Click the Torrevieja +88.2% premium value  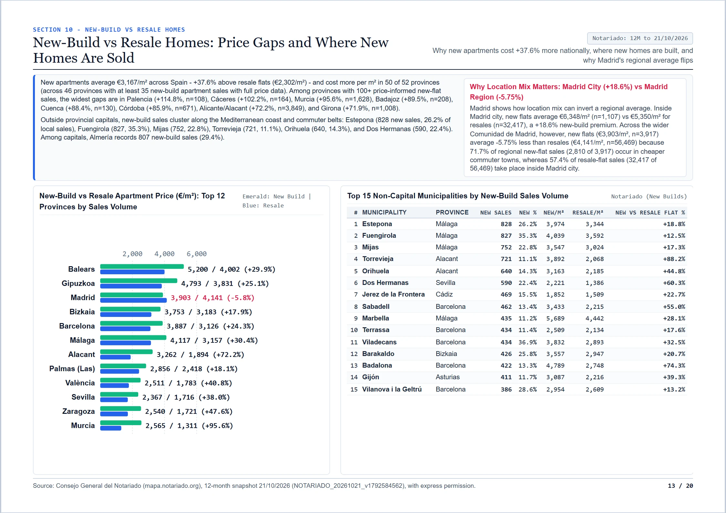tap(674, 259)
